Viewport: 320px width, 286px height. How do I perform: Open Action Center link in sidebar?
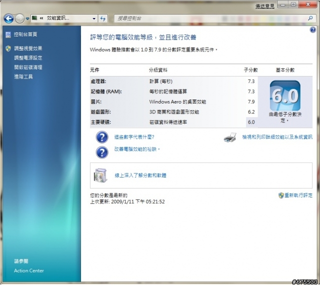(29, 270)
